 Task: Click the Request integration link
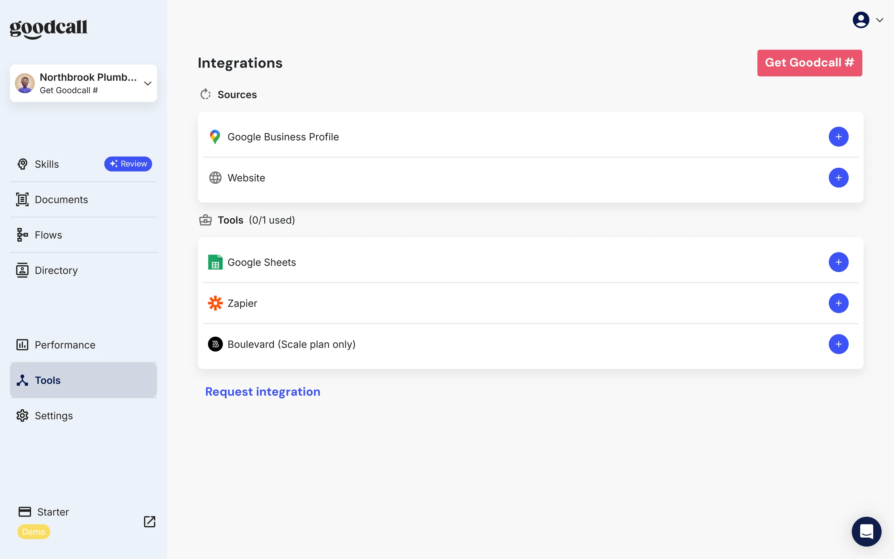(x=263, y=392)
